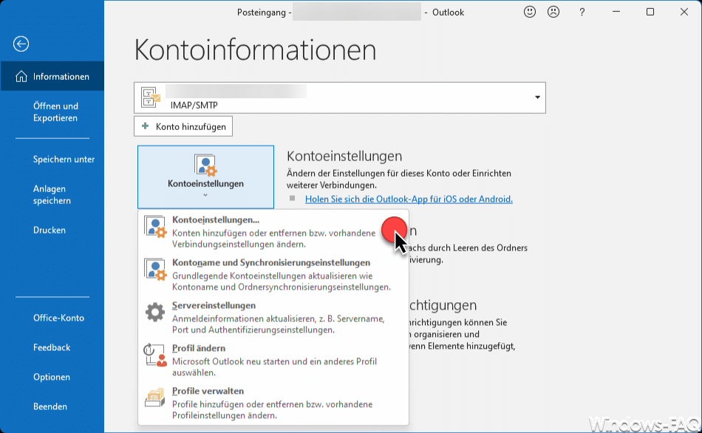702x433 pixels.
Task: Click Beenden to quit Outlook
Action: [50, 406]
